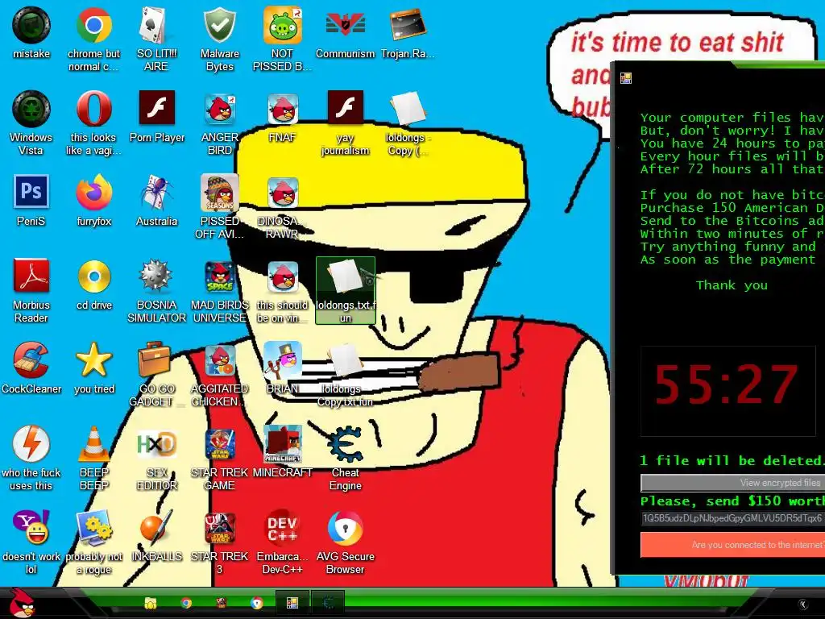Select the cd drive icon
825x619 pixels.
coord(93,285)
